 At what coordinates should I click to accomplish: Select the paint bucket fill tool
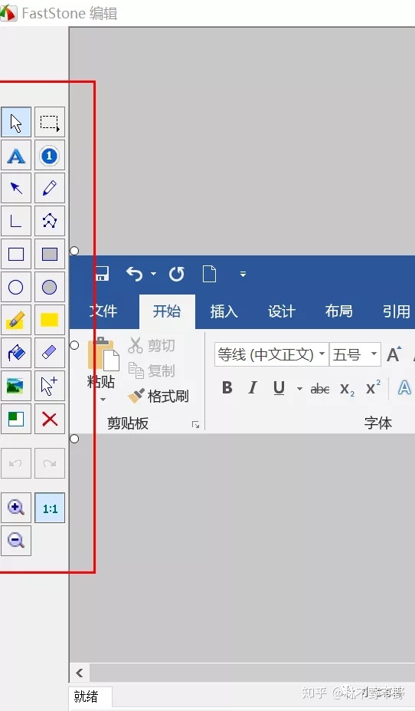click(16, 353)
